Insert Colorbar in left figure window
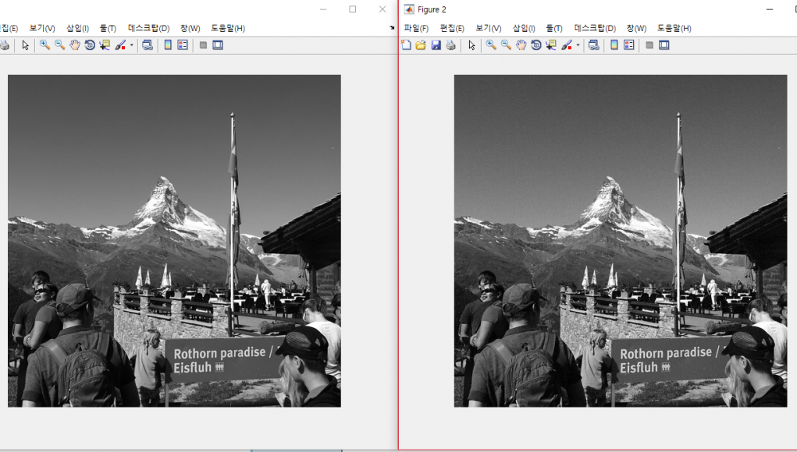Viewport: 797px width, 452px height. (168, 45)
